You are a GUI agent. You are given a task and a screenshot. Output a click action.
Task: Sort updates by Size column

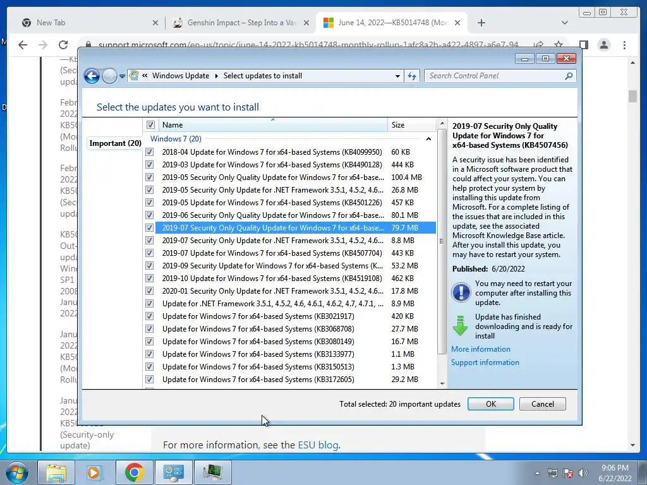coord(411,125)
